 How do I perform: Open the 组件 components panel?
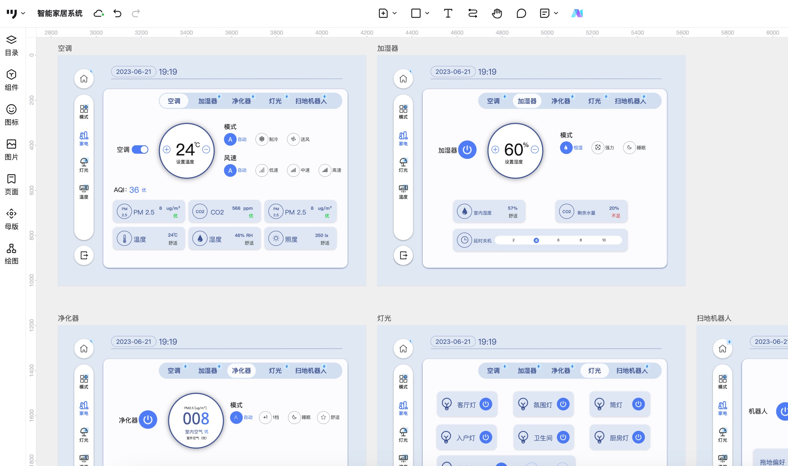(11, 80)
